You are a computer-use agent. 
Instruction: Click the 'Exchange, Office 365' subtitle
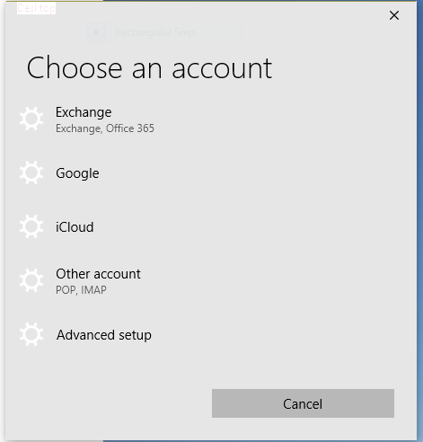point(105,128)
